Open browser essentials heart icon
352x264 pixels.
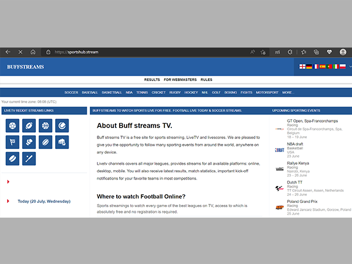click(x=329, y=52)
